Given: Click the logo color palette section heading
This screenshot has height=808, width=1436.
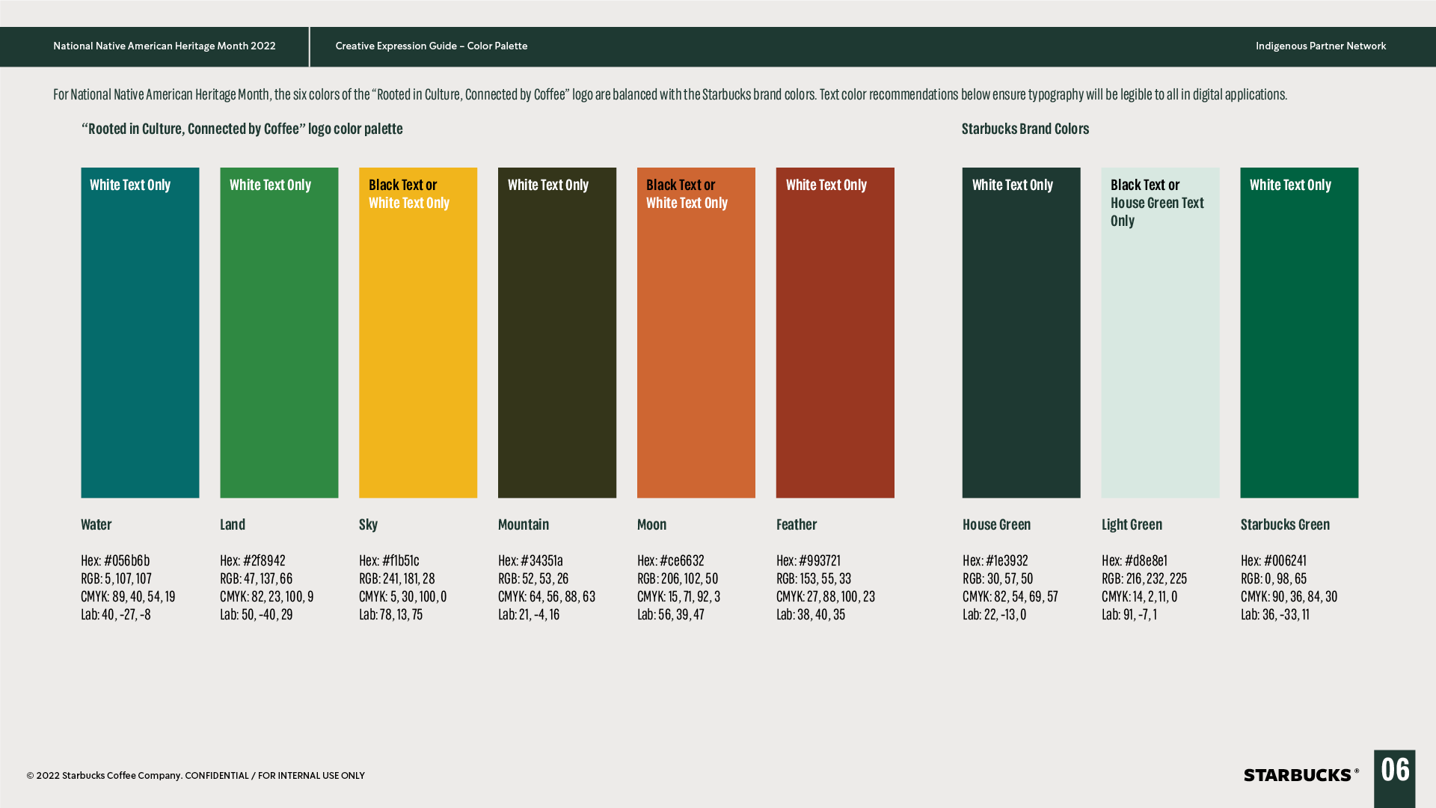Looking at the screenshot, I should 242,129.
